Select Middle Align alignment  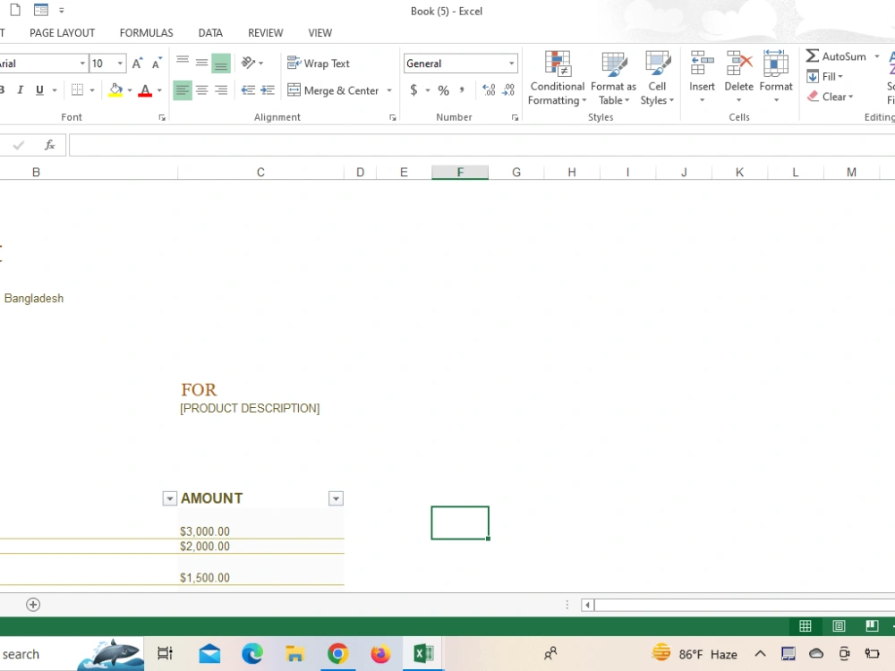pyautogui.click(x=201, y=63)
